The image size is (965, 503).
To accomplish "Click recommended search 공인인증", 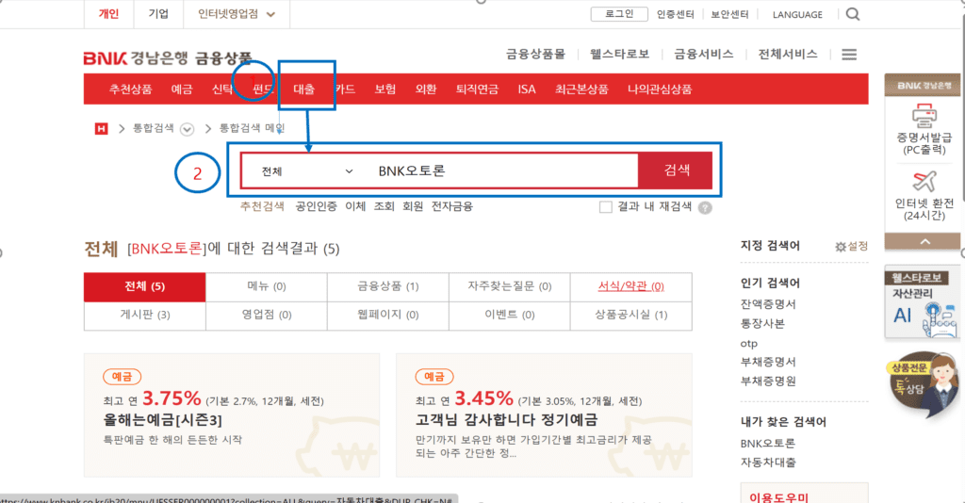I will pyautogui.click(x=316, y=206).
